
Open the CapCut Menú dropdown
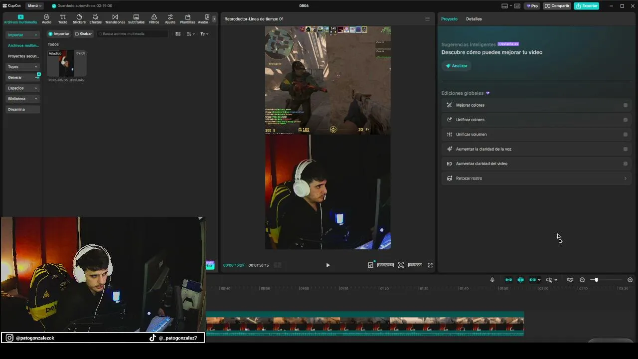coord(34,5)
